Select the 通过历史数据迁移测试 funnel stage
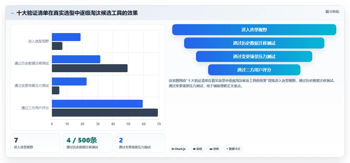This screenshot has width=350, height=163. tap(254, 43)
